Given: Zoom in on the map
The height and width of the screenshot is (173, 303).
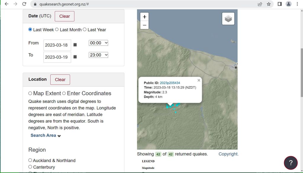Looking at the screenshot, I should pos(144,17).
